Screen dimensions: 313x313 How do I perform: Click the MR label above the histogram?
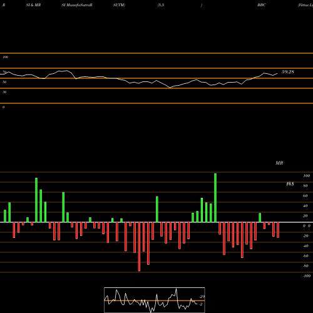[279, 163]
